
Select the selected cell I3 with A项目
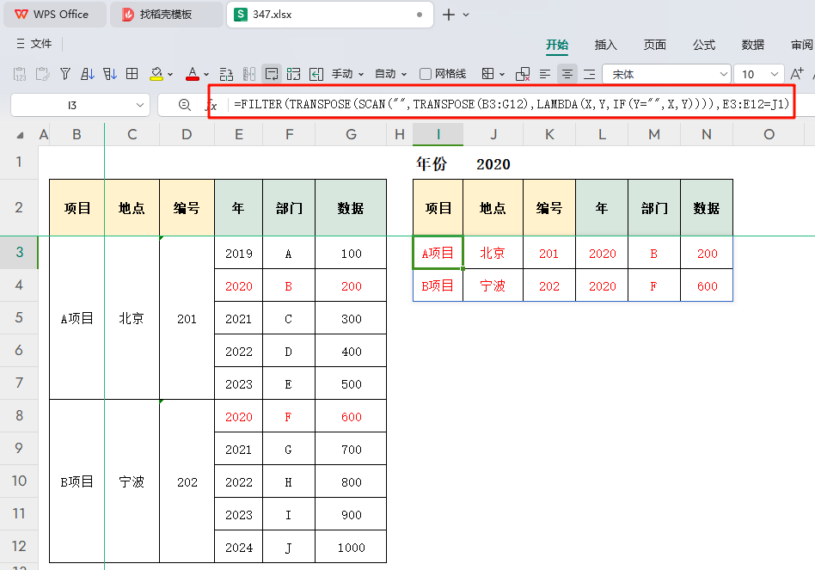(438, 253)
